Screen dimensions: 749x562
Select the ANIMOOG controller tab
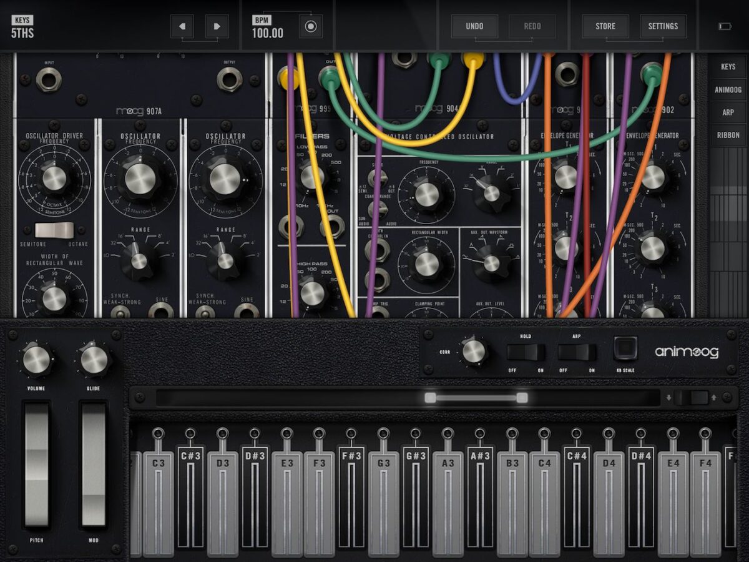[728, 89]
